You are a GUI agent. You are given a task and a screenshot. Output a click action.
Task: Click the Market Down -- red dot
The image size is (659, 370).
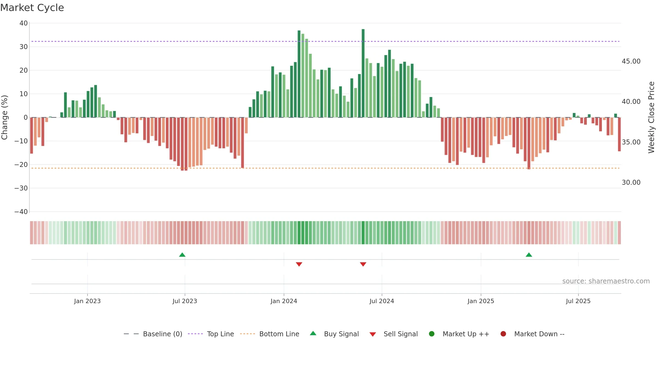point(503,334)
